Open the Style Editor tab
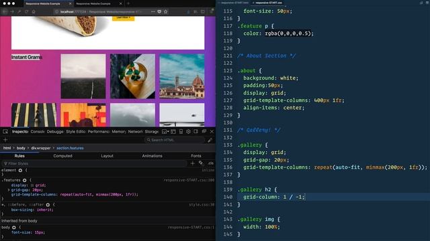Image resolution: width=430 pixels, height=241 pixels. point(76,132)
